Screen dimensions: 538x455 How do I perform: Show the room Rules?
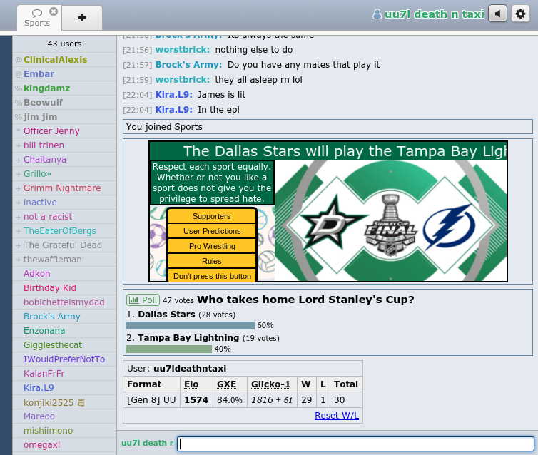tap(211, 261)
